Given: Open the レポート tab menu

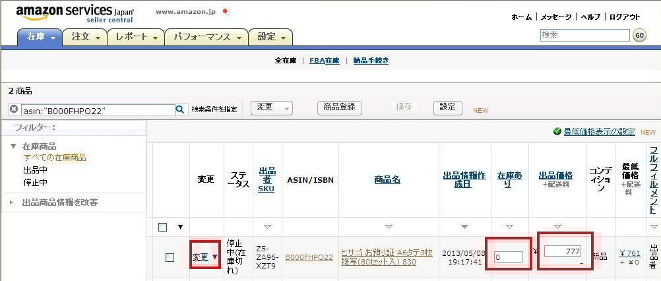Looking at the screenshot, I should (137, 37).
